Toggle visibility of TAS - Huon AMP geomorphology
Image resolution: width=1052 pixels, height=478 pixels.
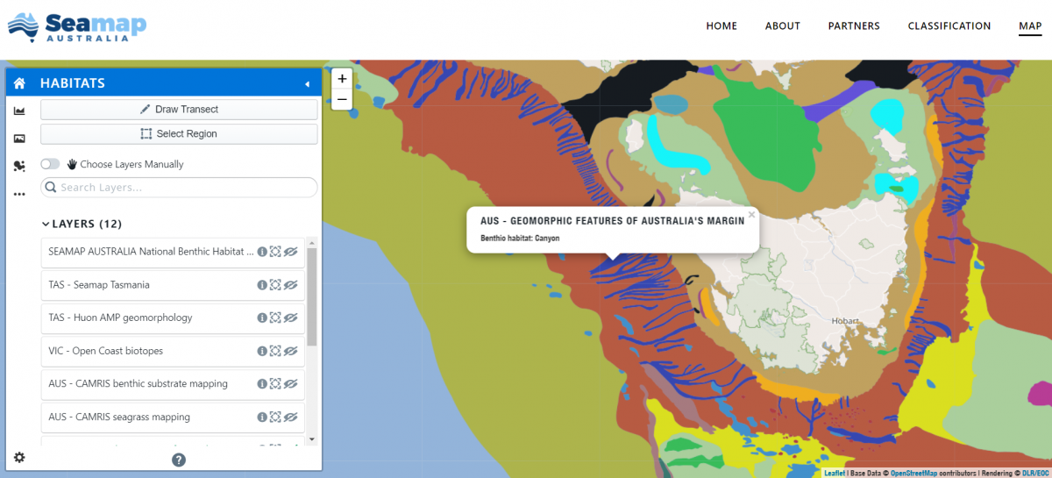[x=290, y=317]
